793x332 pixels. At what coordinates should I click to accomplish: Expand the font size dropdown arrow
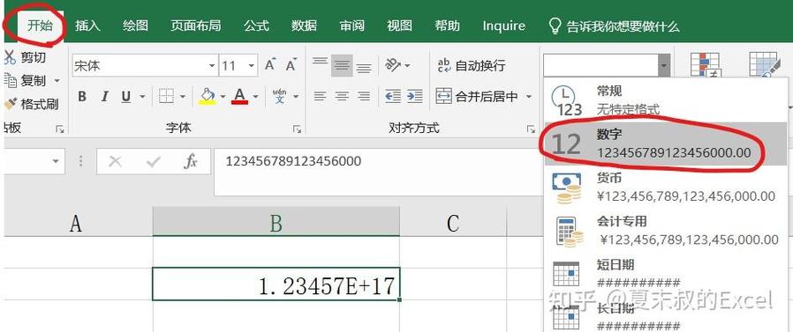pos(252,65)
